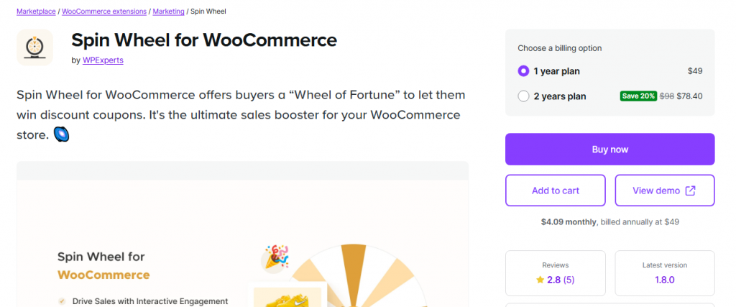This screenshot has height=307, width=736.
Task: Click the external link icon on View demo
Action: [690, 191]
